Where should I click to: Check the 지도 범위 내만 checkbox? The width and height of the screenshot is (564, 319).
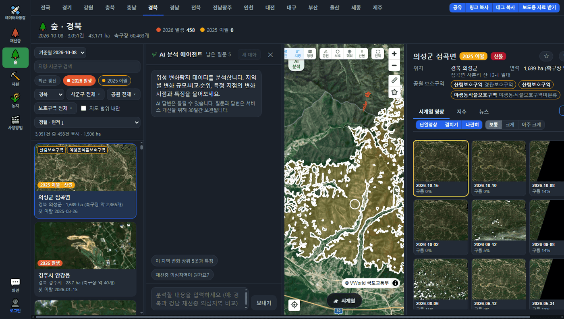pos(84,108)
